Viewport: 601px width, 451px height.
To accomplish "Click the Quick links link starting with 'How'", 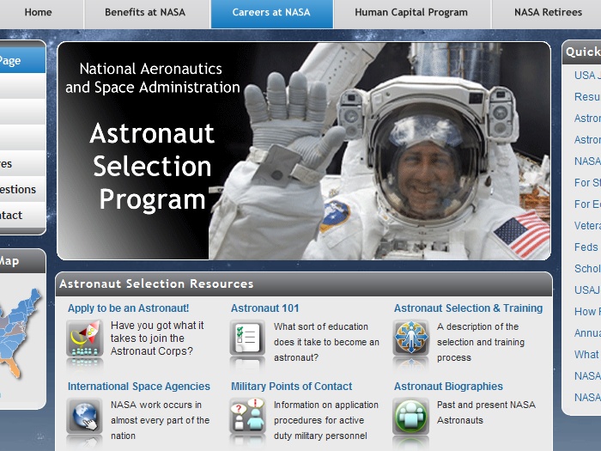I will [587, 311].
